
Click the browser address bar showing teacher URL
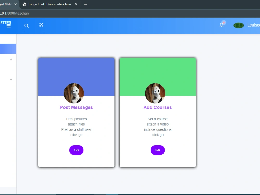[x=130, y=13]
